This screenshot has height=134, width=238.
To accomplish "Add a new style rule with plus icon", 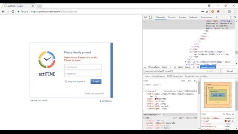I will (x=195, y=81).
